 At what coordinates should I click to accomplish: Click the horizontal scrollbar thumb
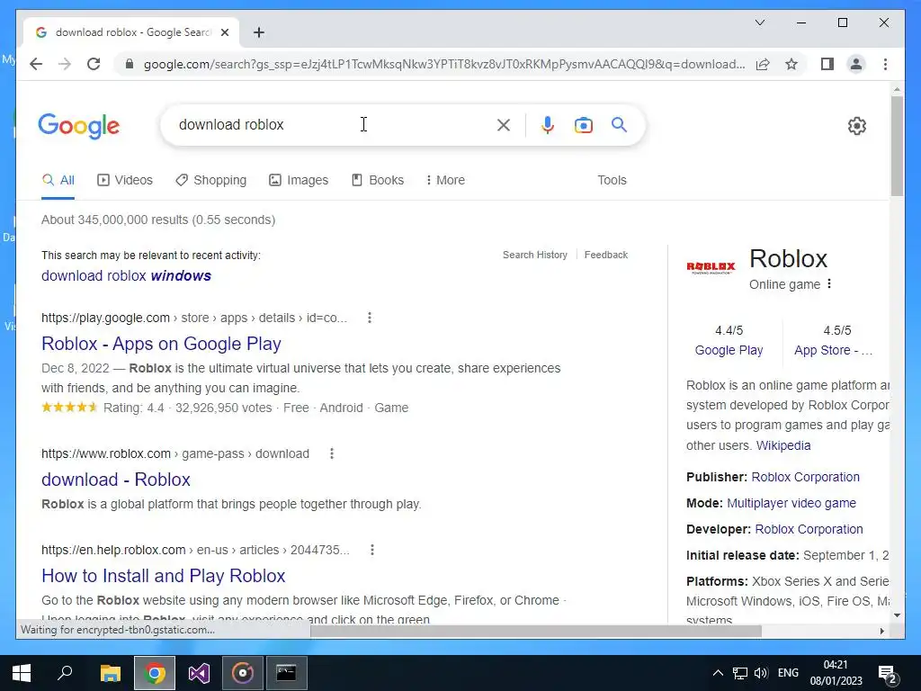(536, 631)
